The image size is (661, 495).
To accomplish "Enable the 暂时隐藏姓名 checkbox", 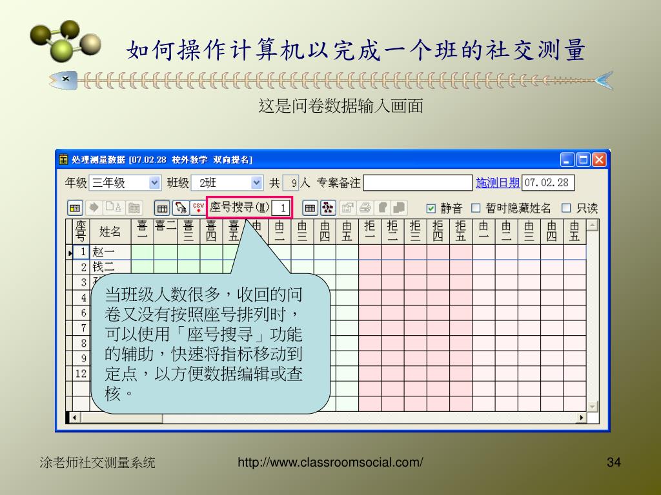I will tap(476, 208).
